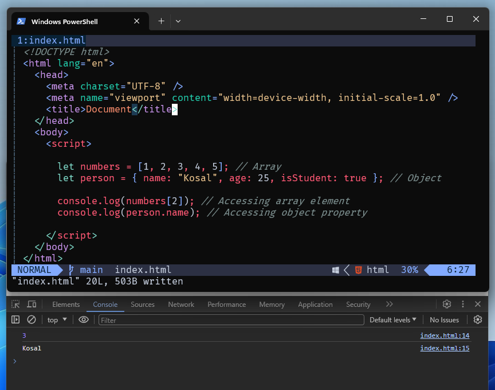Click the index.html filename in statusline
Viewport: 495px width, 390px height.
(x=143, y=270)
